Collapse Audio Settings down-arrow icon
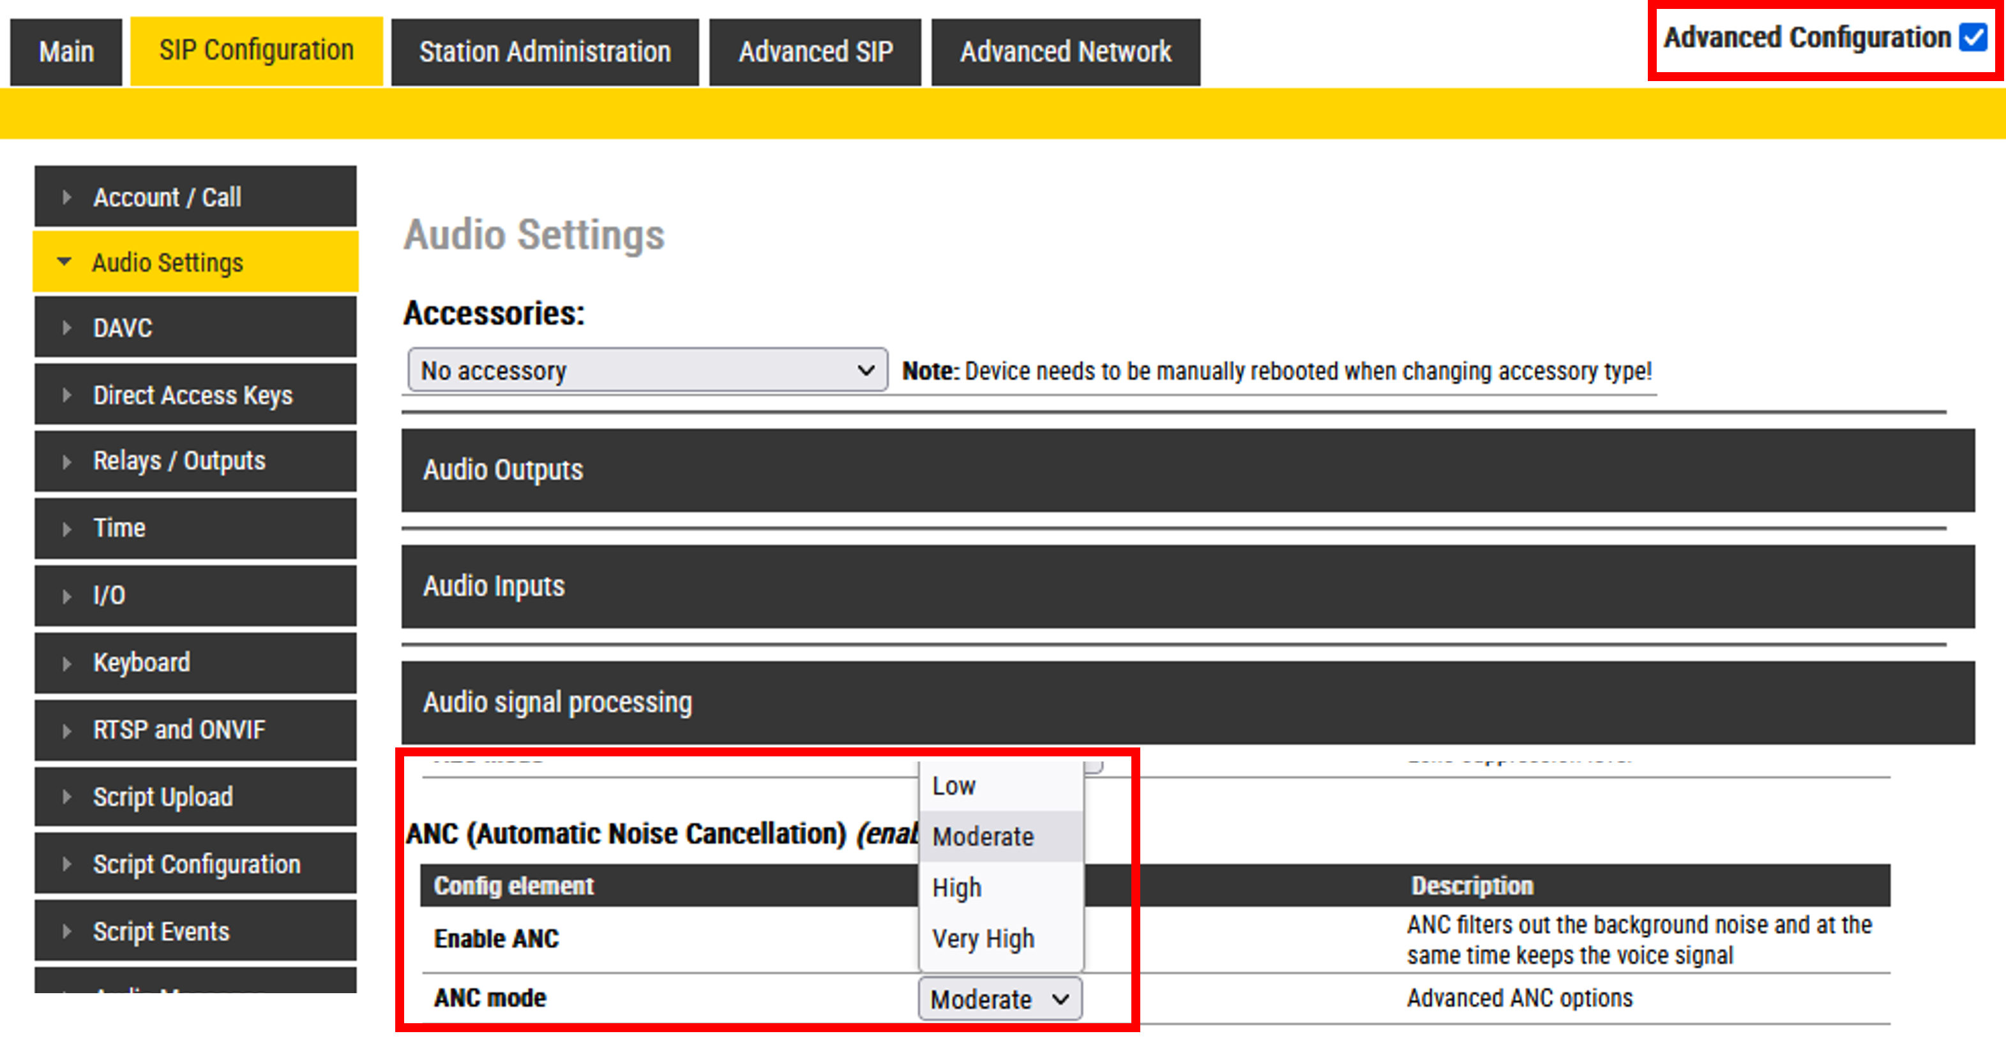This screenshot has width=2006, height=1050. 64,262
